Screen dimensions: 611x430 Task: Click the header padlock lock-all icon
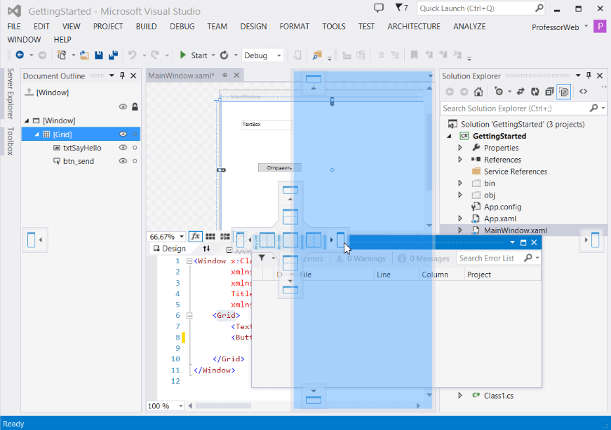click(135, 106)
